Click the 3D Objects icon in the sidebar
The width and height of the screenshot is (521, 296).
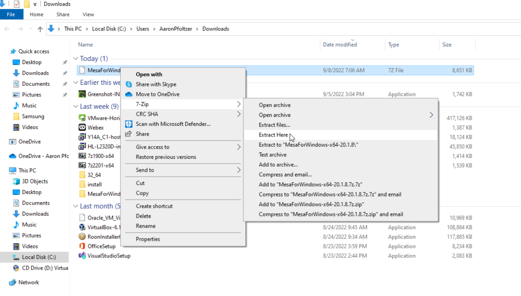coord(16,181)
